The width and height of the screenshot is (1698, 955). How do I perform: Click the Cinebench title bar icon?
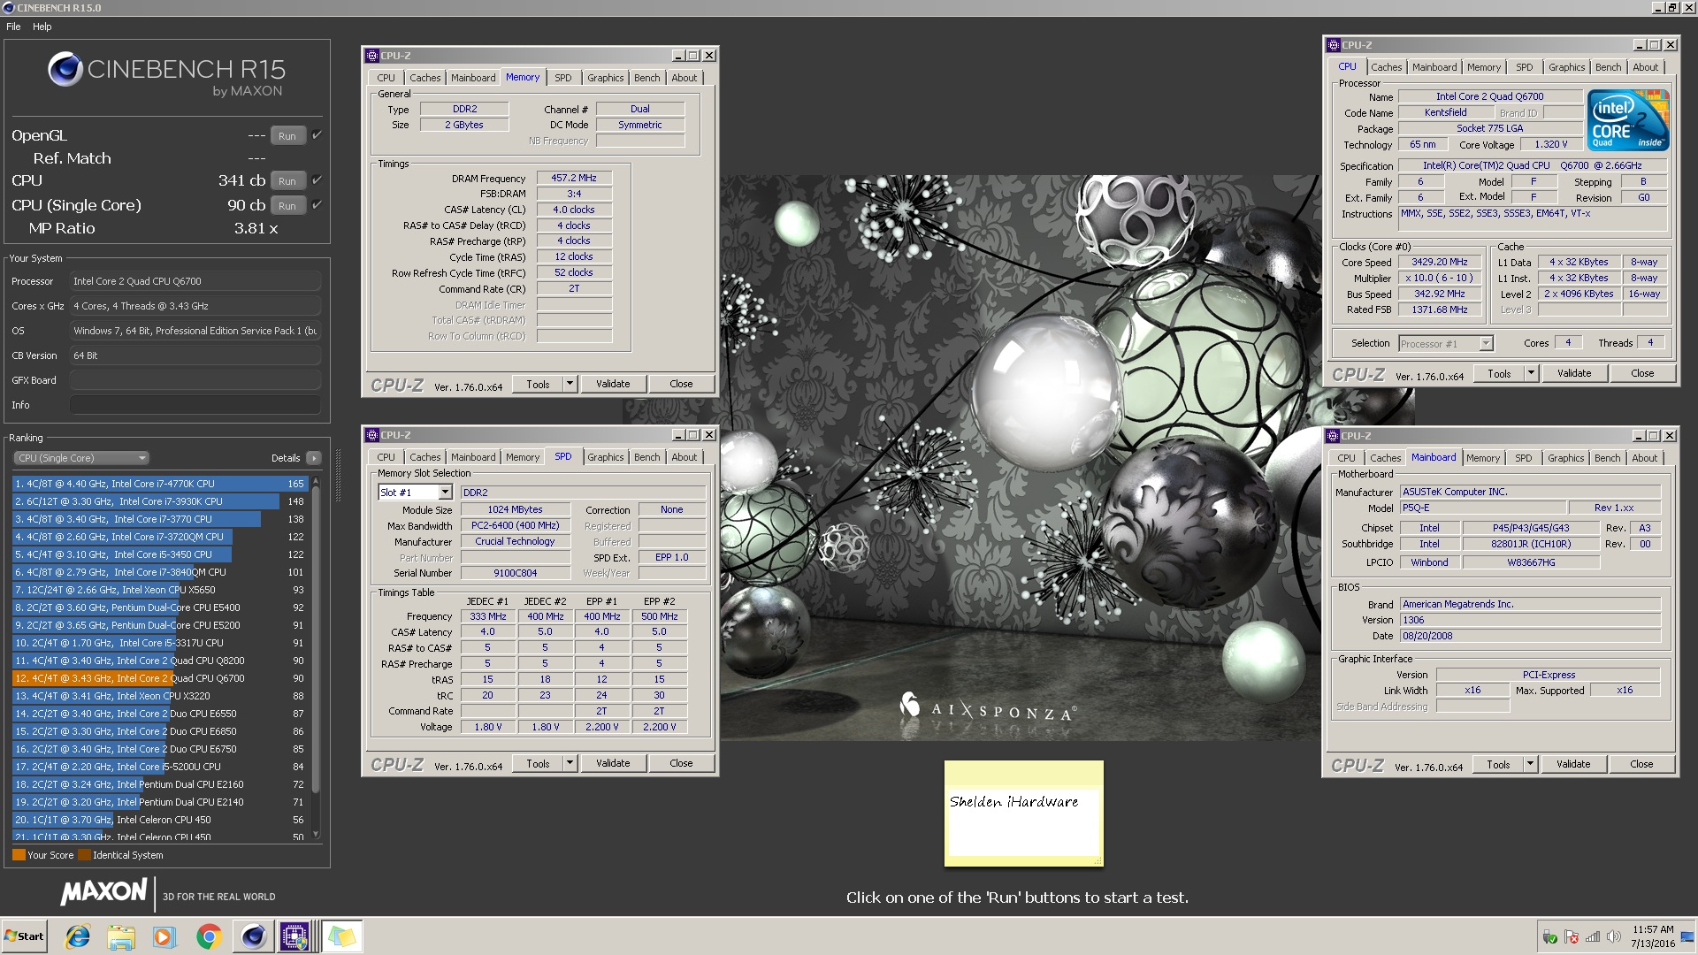[8, 7]
